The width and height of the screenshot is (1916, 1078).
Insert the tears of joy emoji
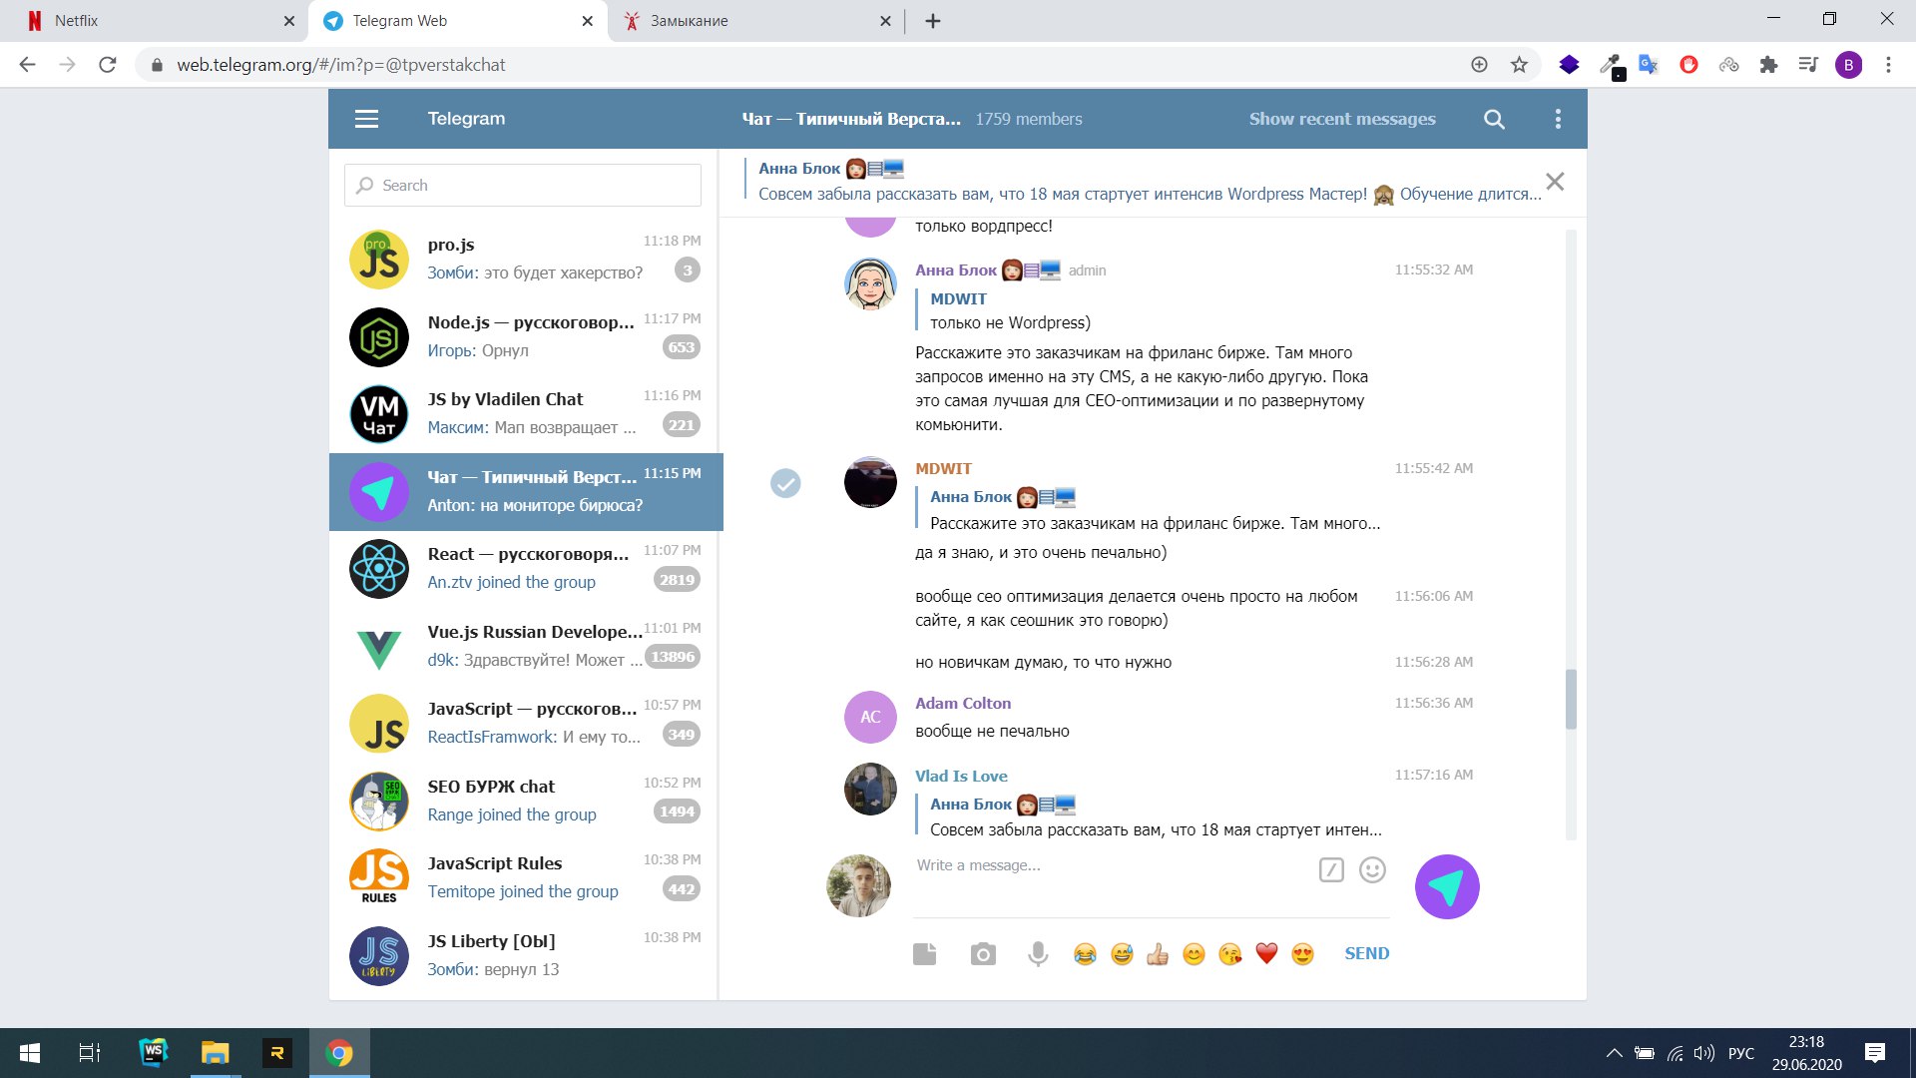pyautogui.click(x=1085, y=954)
